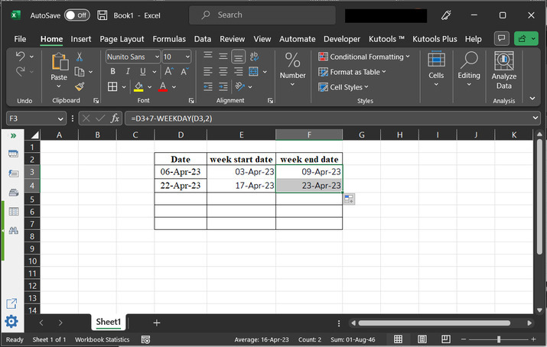Open the File tab
Viewport: 547px width, 347px height.
(20, 39)
